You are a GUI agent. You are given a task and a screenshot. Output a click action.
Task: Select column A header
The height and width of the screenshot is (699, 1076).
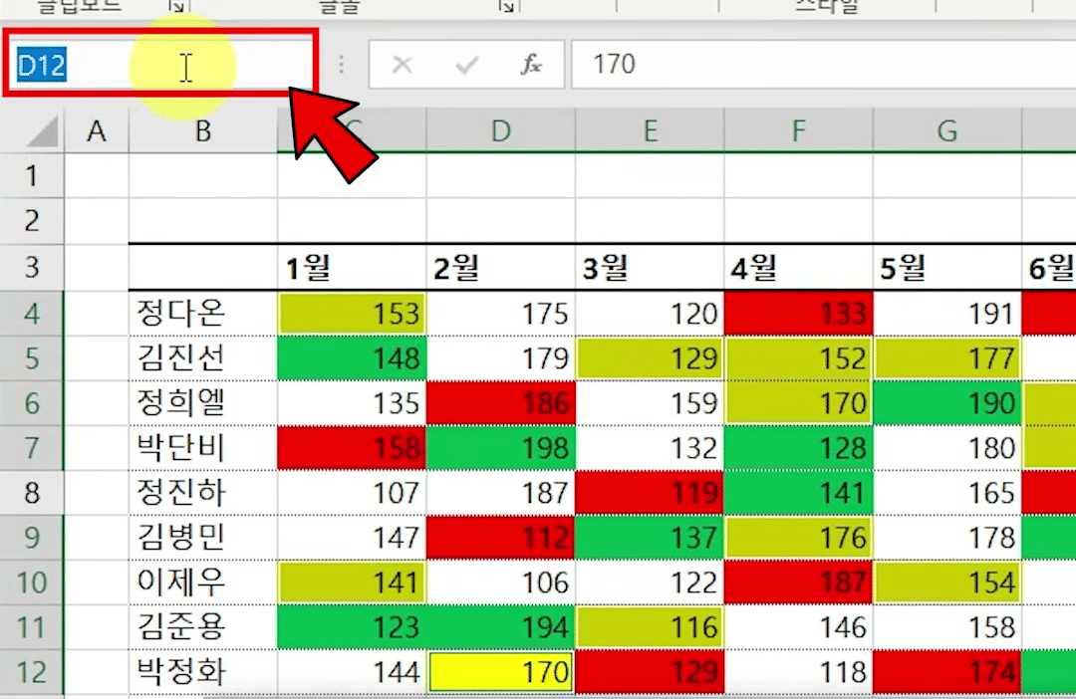point(96,130)
